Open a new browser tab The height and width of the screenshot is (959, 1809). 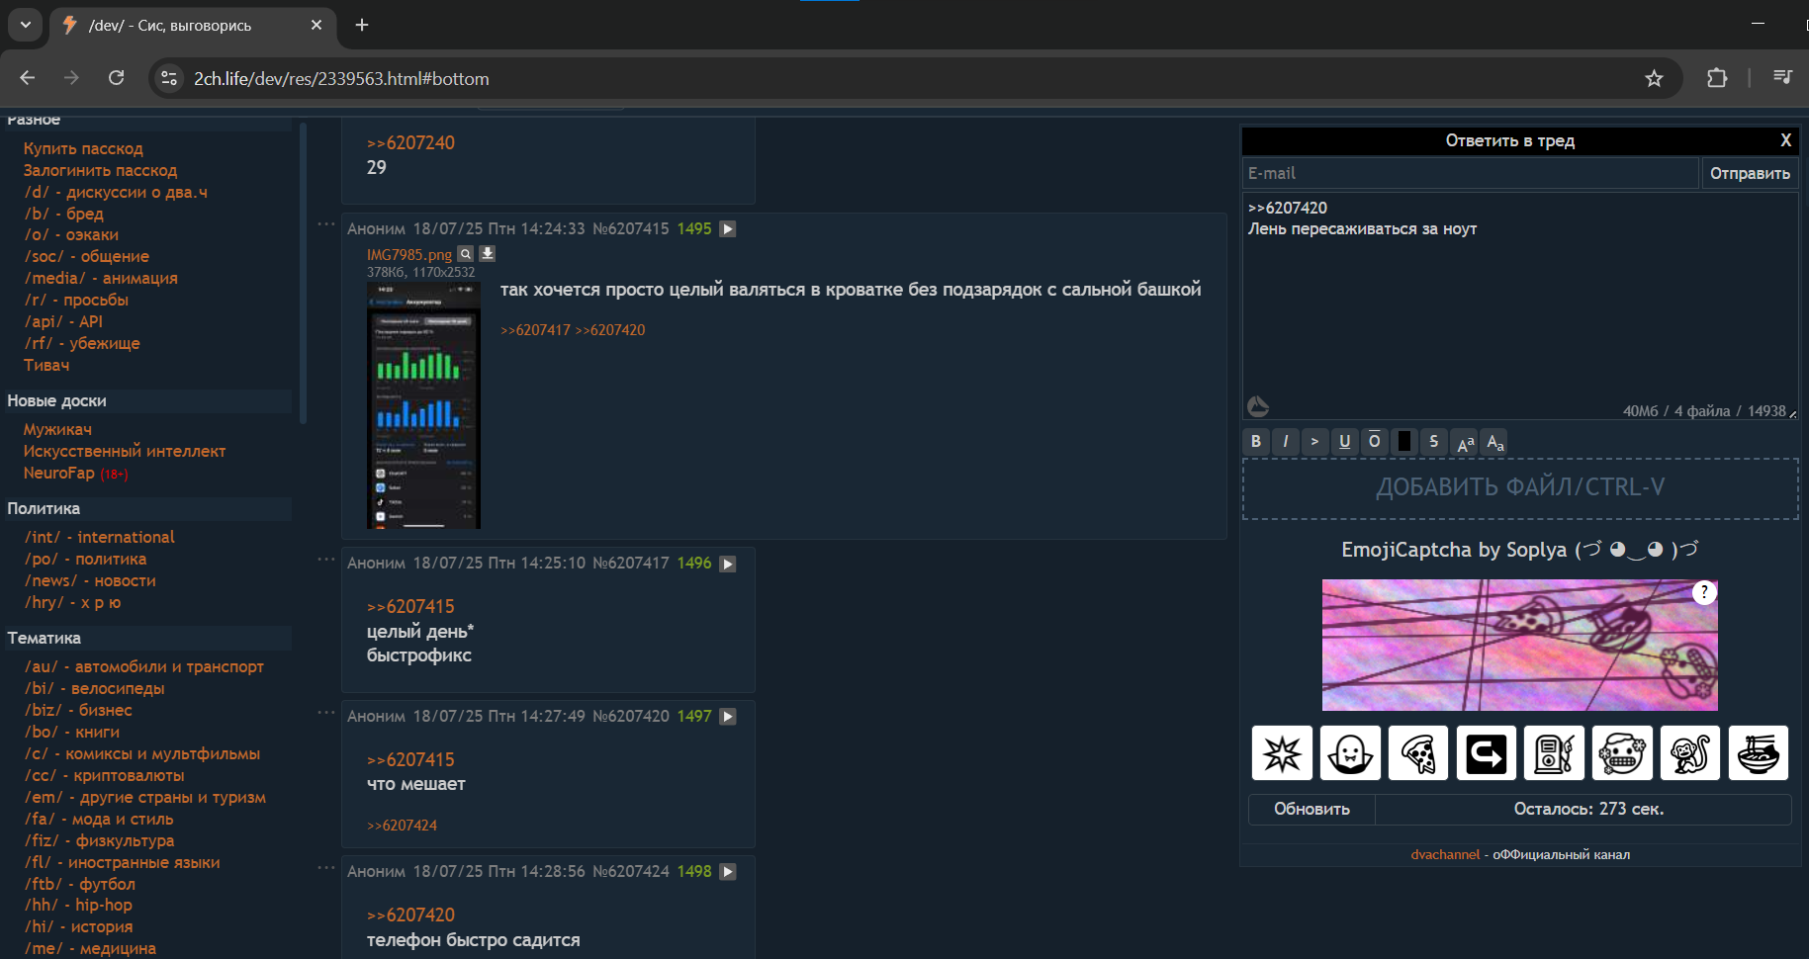coord(362,25)
